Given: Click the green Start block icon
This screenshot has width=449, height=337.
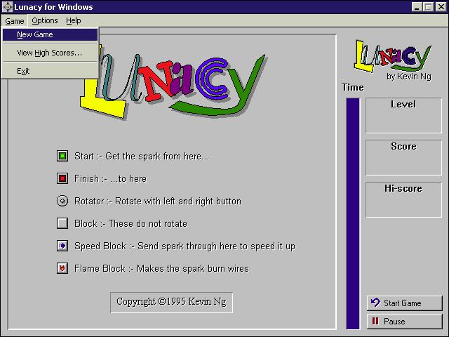Looking at the screenshot, I should [x=62, y=156].
